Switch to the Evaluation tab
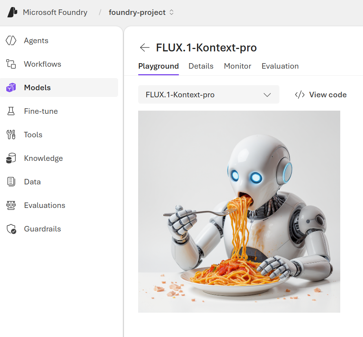363x337 pixels. [x=280, y=66]
